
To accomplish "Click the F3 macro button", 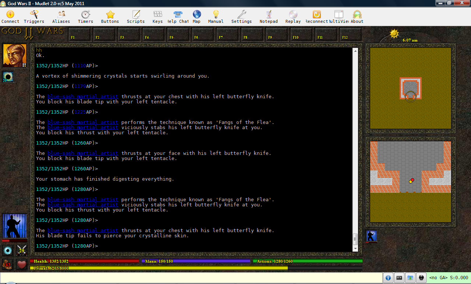I will tap(128, 35).
